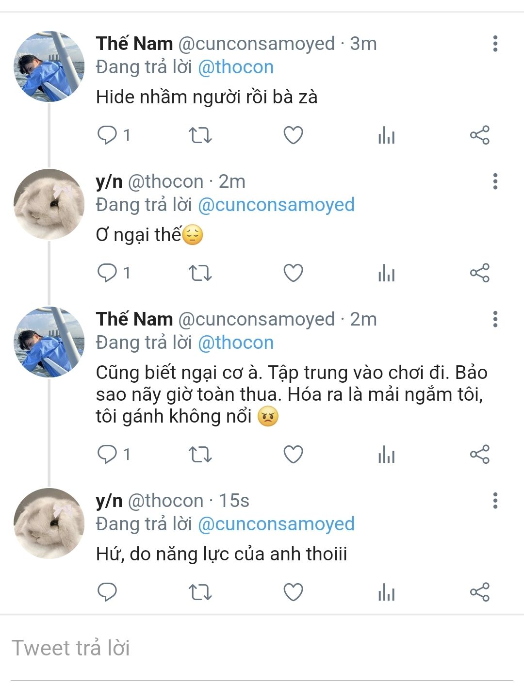524x686 pixels.
Task: Share the "Cũng biết ngại cơ à" tweet
Action: click(479, 455)
